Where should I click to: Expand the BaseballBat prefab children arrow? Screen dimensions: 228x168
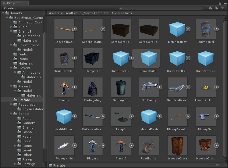(x=74, y=29)
